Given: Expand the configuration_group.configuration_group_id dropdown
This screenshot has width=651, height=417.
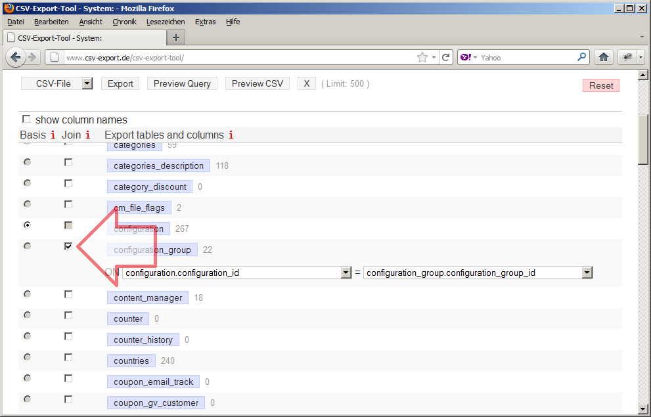Looking at the screenshot, I should point(587,273).
